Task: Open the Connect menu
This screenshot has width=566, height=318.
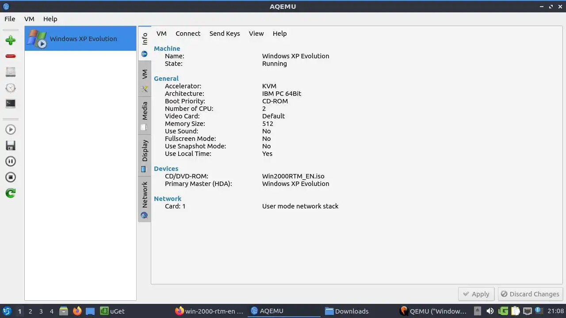Action: (188, 34)
